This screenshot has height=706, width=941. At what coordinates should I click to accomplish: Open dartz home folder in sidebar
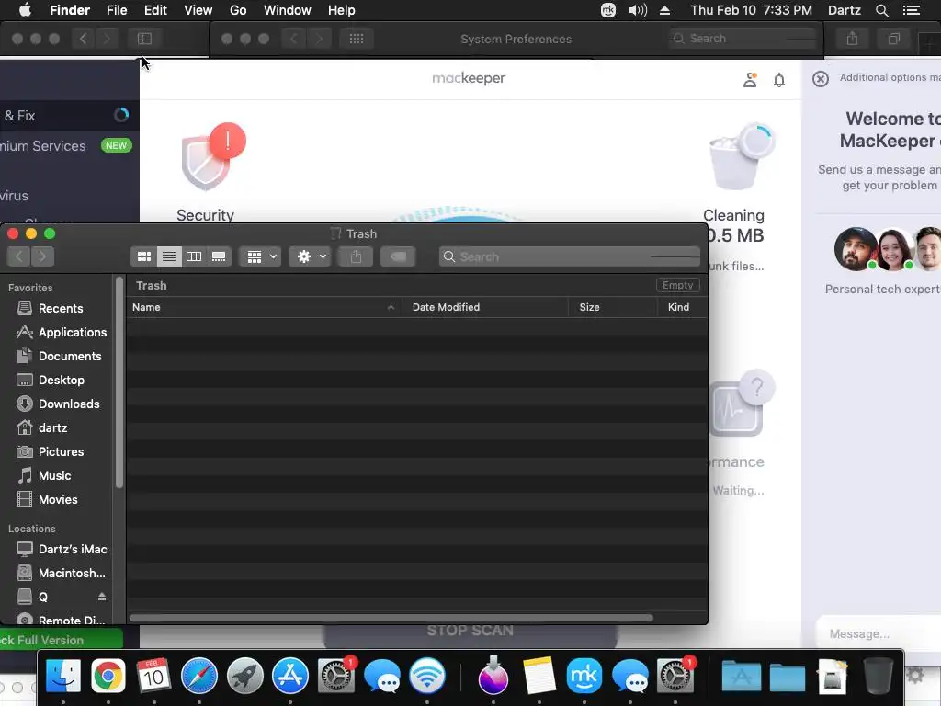coord(42,428)
